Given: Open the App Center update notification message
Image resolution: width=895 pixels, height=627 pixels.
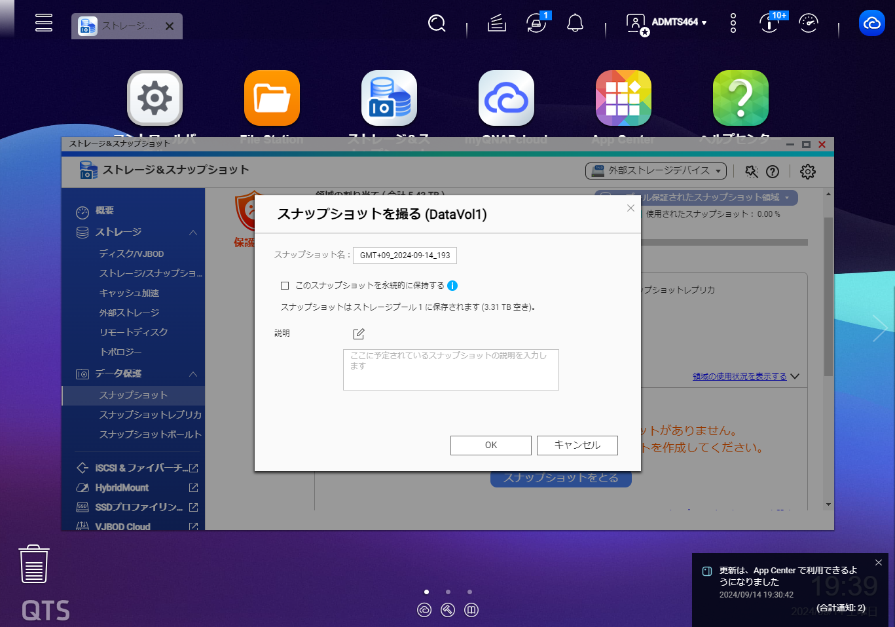Looking at the screenshot, I should tap(788, 576).
